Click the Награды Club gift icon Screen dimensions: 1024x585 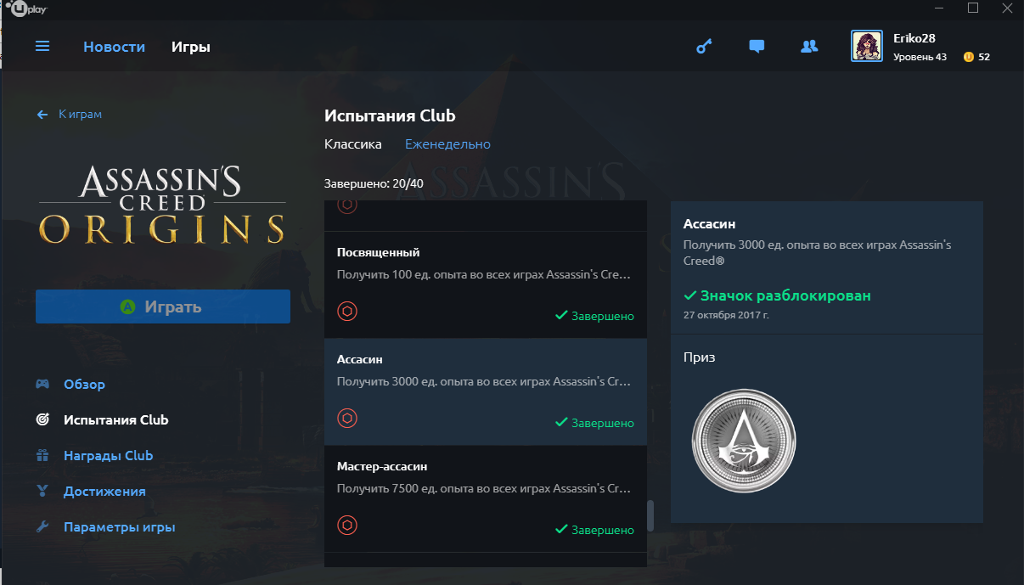(x=42, y=455)
